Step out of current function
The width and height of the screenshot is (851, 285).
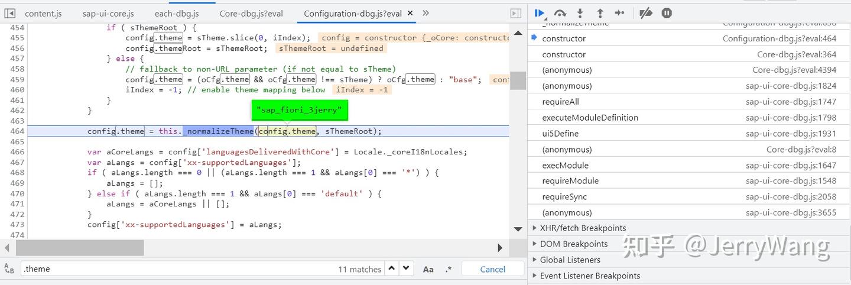point(600,12)
